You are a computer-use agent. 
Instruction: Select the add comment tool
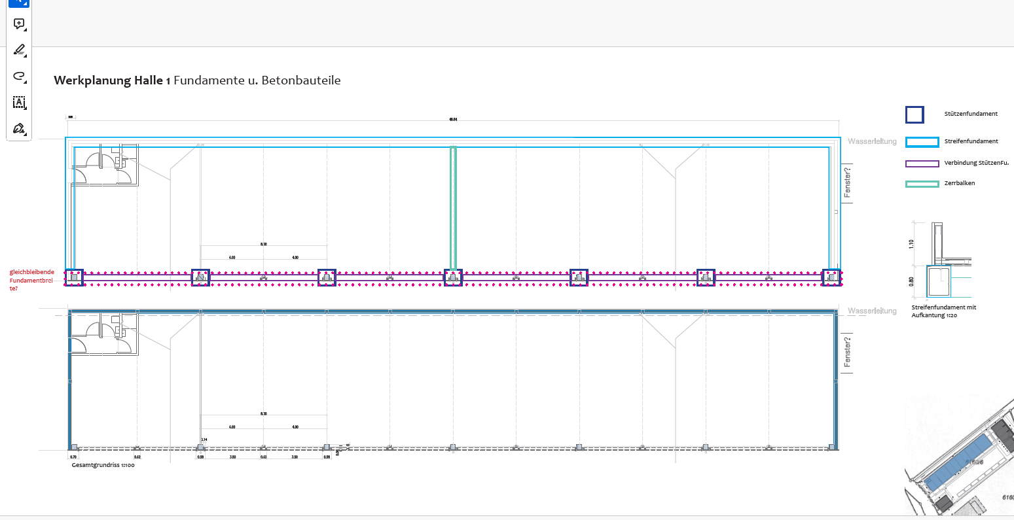[19, 24]
